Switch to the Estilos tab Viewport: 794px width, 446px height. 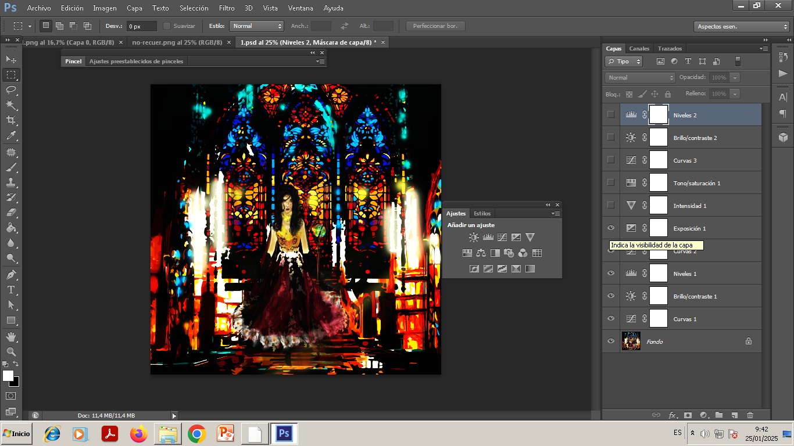482,214
